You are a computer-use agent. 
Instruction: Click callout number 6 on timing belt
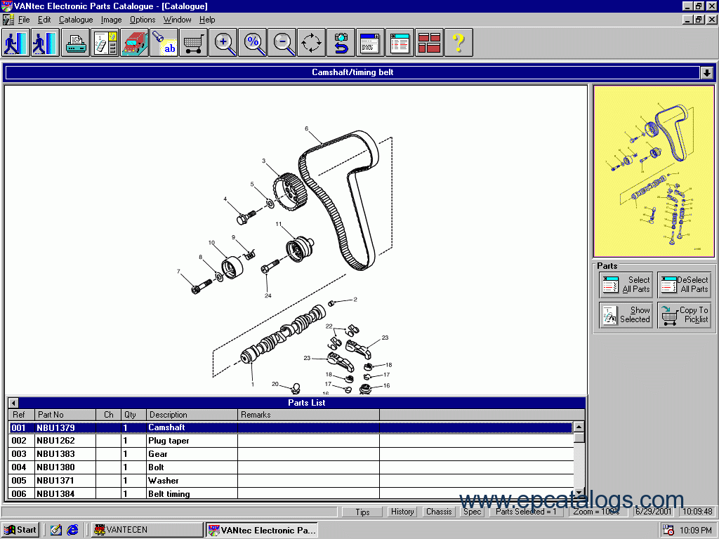pyautogui.click(x=306, y=129)
